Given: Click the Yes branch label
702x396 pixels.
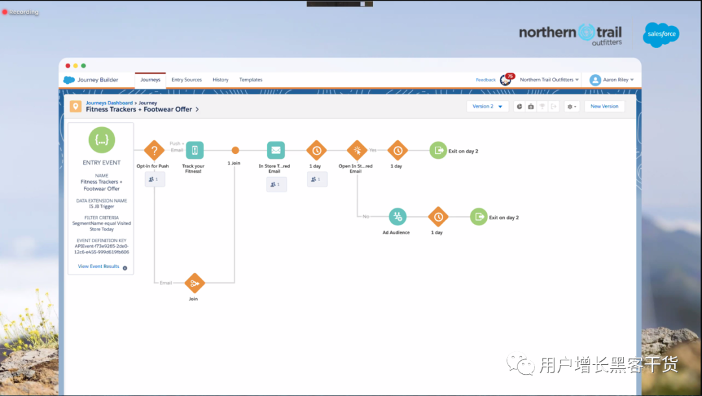Looking at the screenshot, I should [x=373, y=150].
